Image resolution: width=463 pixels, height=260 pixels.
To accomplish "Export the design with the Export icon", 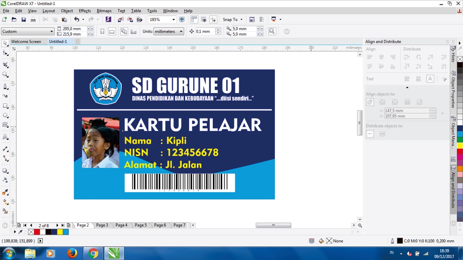I will pos(130,19).
